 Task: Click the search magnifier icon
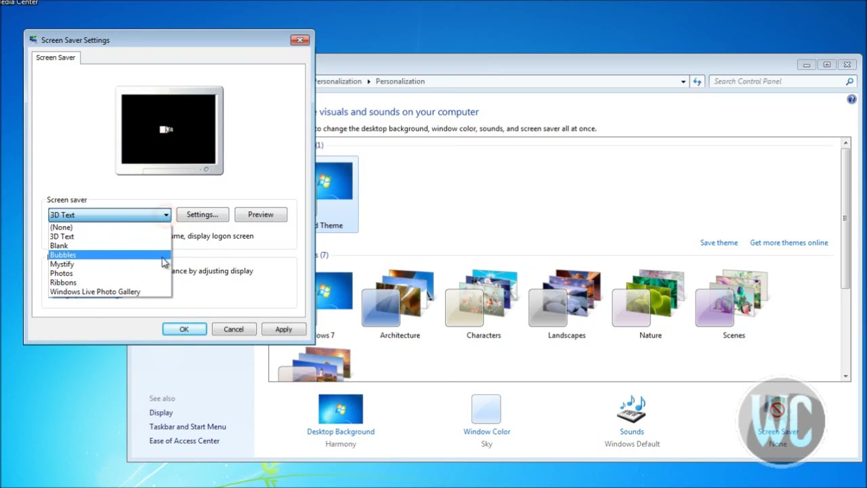[x=850, y=81]
